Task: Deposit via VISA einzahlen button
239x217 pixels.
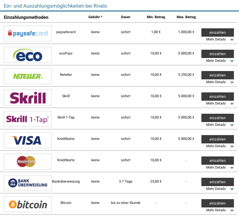Action: pos(218,139)
